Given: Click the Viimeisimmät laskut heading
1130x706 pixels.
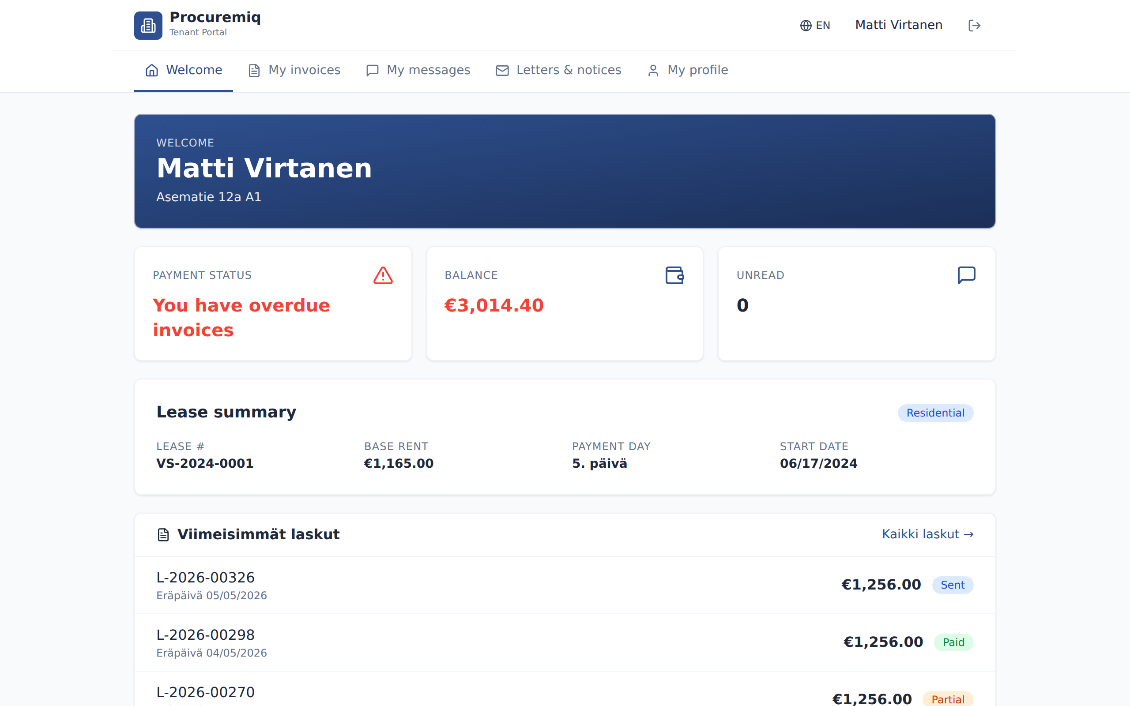Looking at the screenshot, I should click(258, 534).
